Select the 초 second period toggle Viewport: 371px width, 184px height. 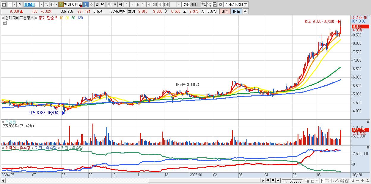tap(114, 4)
